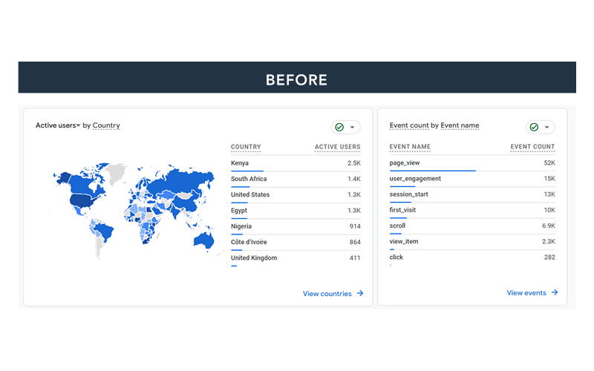Image resolution: width=594 pixels, height=371 pixels.
Task: Click green check icon in Event count card
Action: [x=534, y=127]
